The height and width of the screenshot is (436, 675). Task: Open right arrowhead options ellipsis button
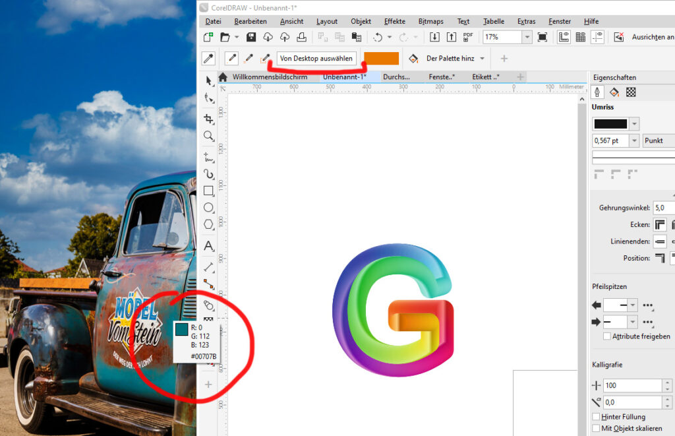click(648, 323)
